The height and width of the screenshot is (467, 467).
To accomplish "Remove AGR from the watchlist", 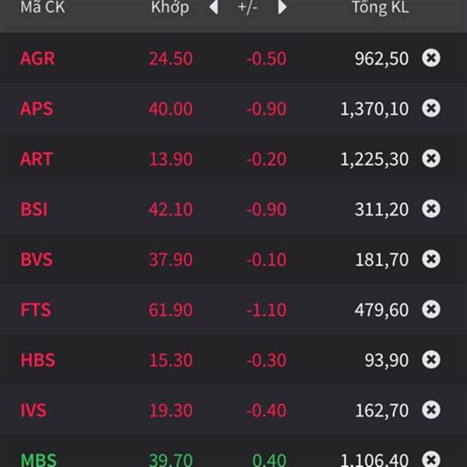I will [x=431, y=58].
